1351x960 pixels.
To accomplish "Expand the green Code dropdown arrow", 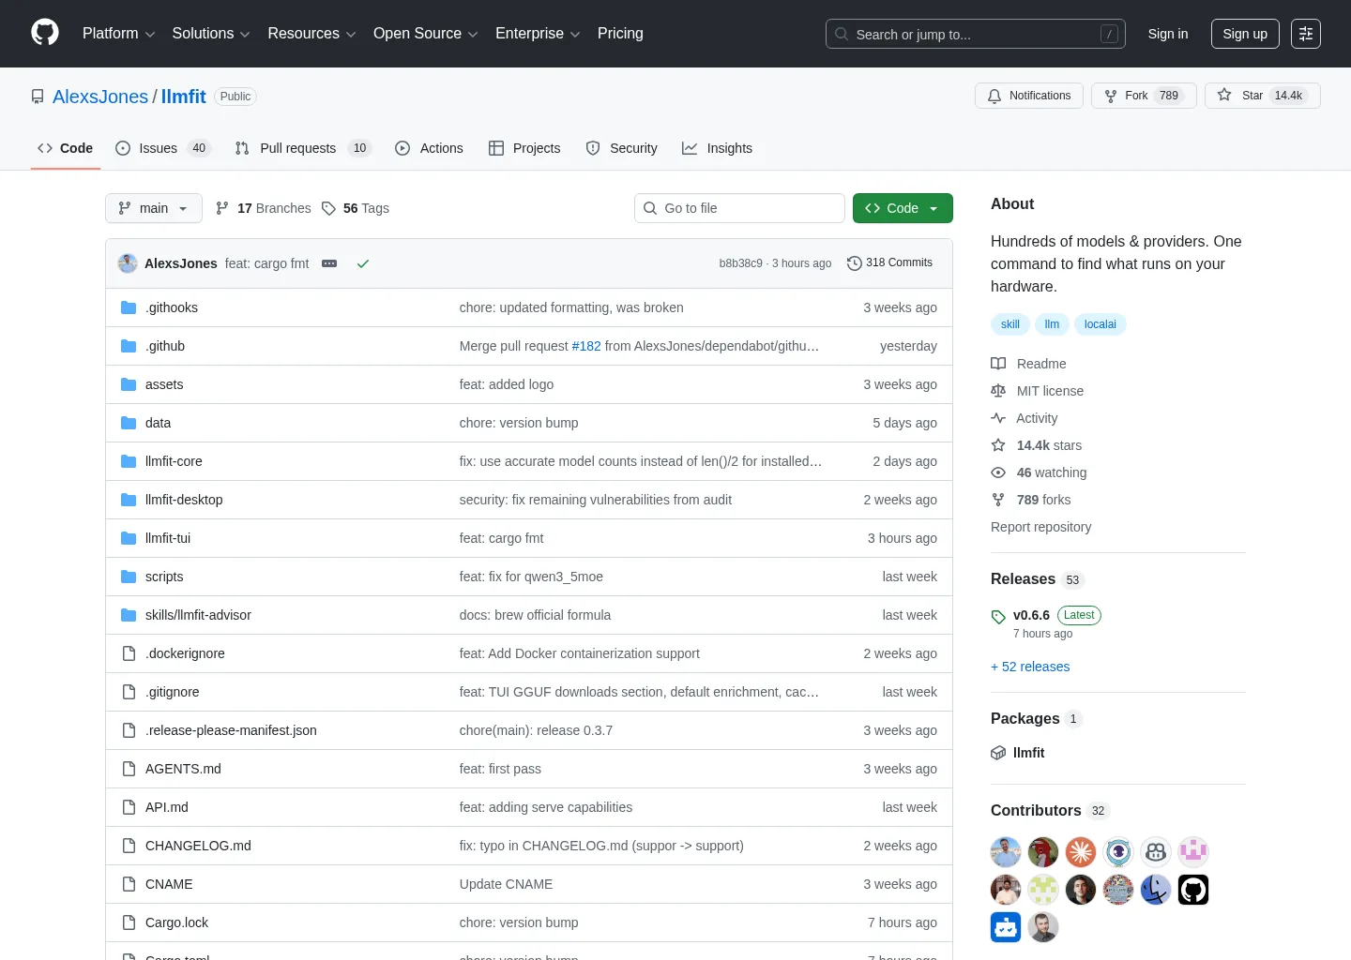I will (x=934, y=208).
